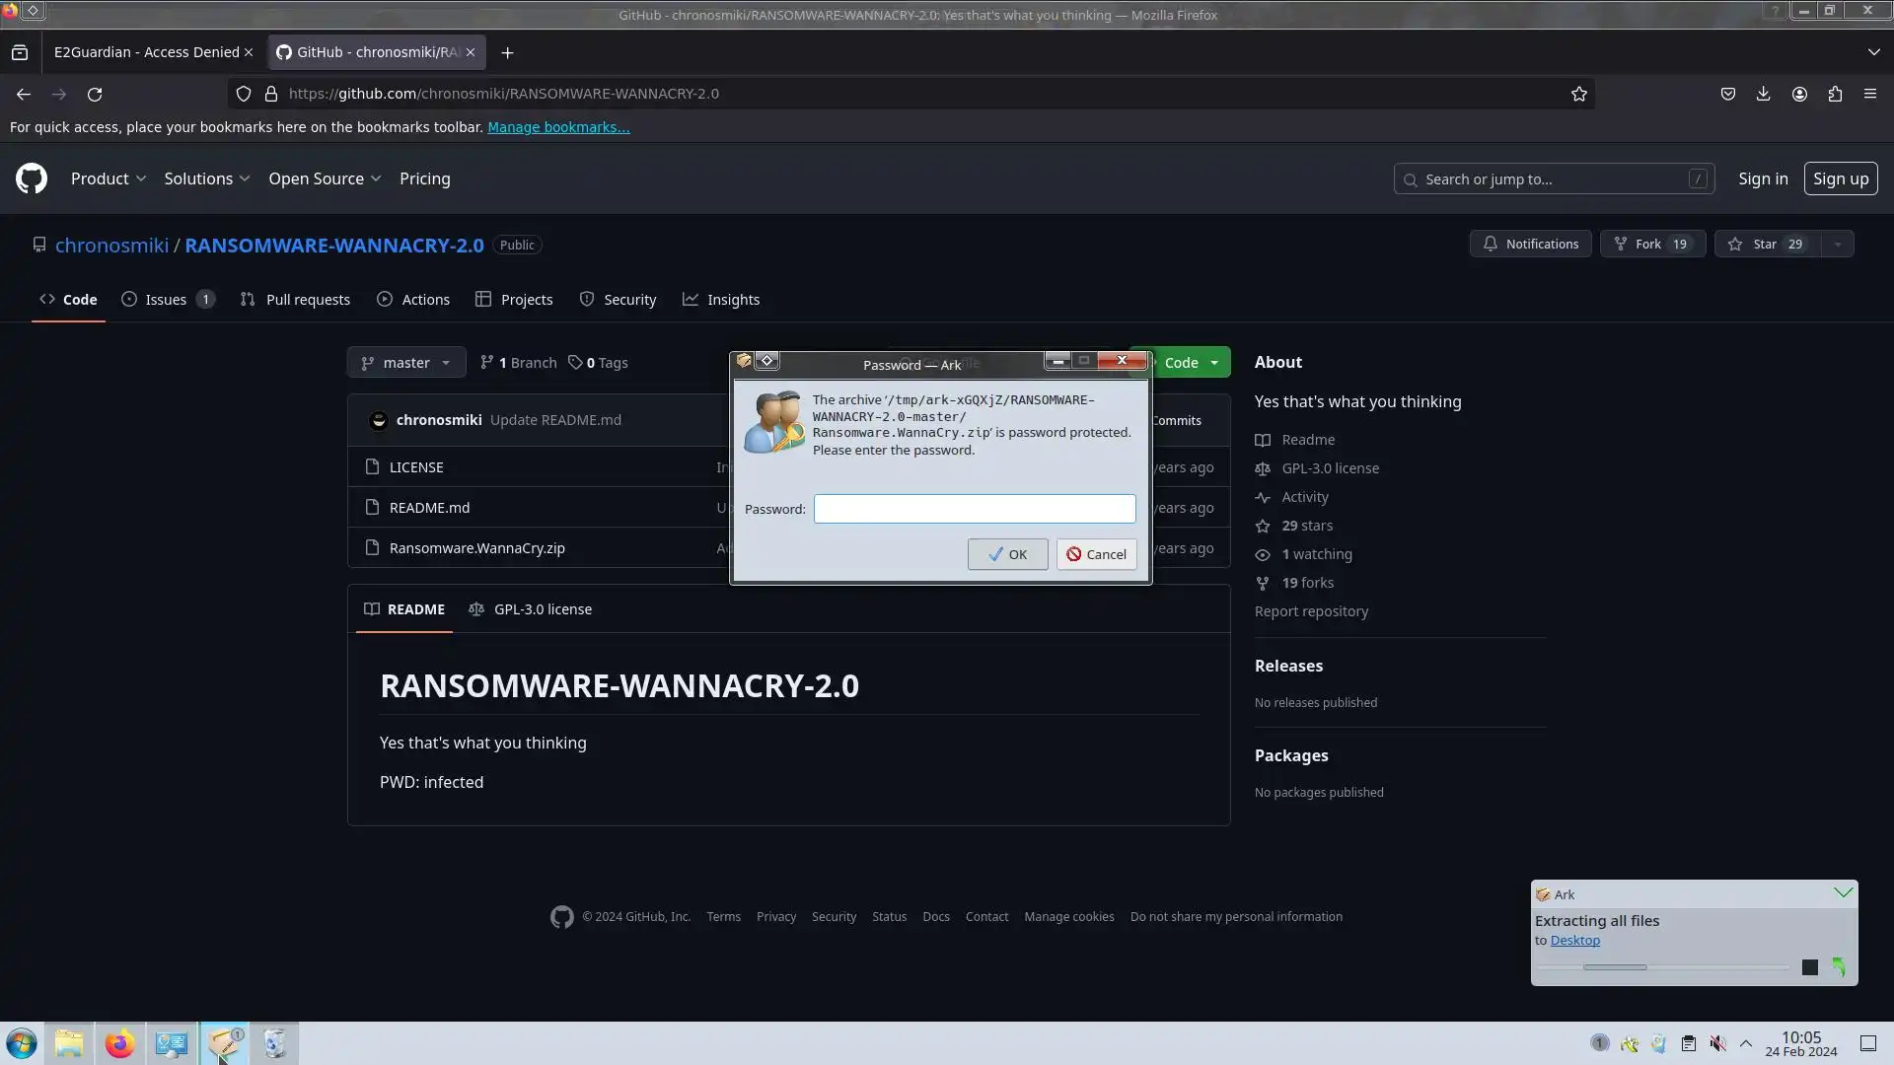Screen dimensions: 1894x1065
Task: Bookmark this page with the star icon
Action: coord(1578,94)
